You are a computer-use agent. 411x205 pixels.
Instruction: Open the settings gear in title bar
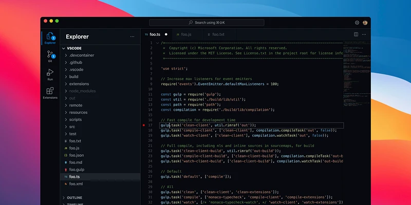(x=357, y=23)
